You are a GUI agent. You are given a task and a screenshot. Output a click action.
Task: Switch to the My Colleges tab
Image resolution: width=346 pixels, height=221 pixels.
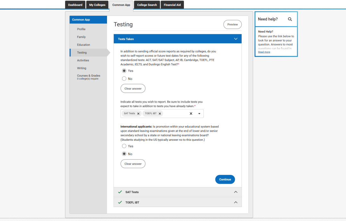point(97,5)
